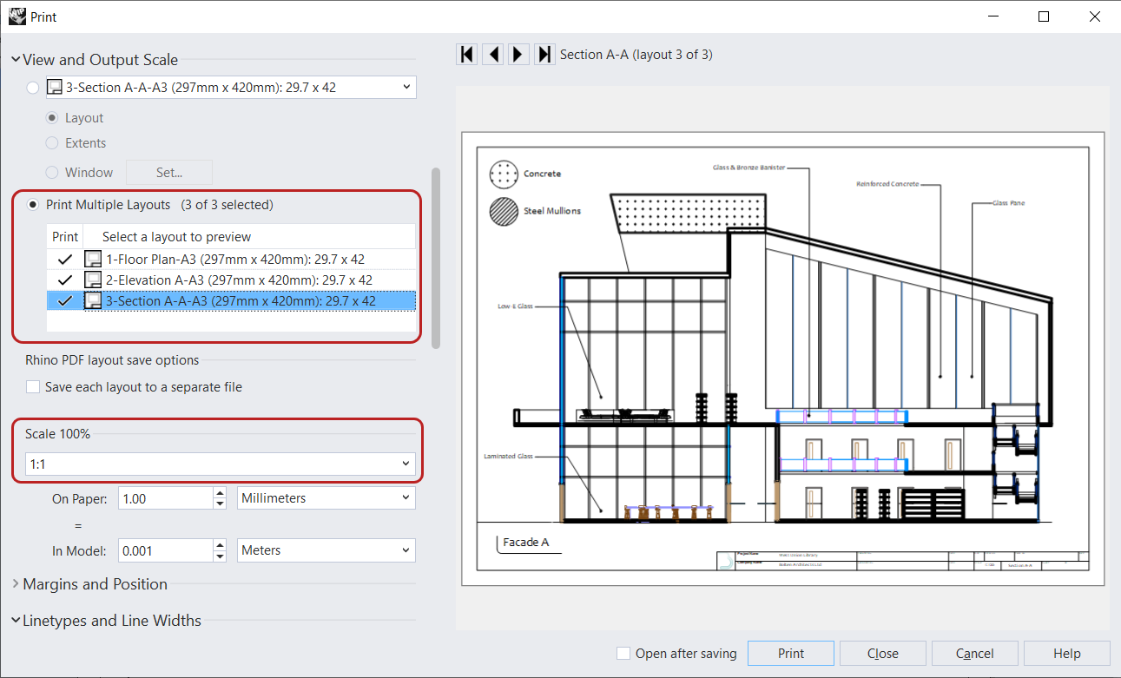Go to the previous layout
The height and width of the screenshot is (678, 1121).
[492, 54]
